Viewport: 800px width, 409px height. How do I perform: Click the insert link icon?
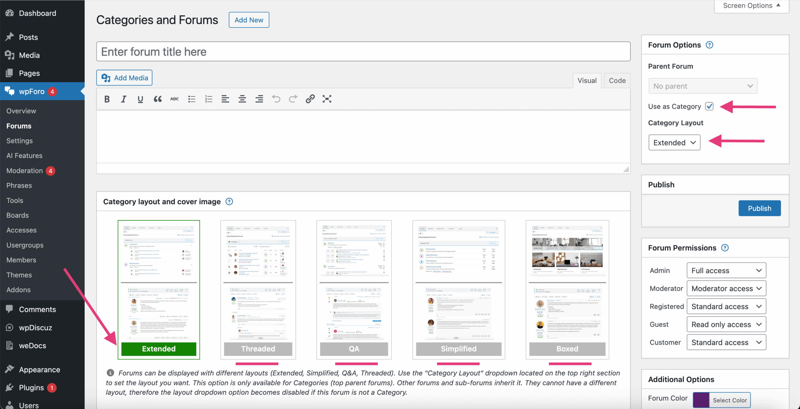pyautogui.click(x=310, y=99)
